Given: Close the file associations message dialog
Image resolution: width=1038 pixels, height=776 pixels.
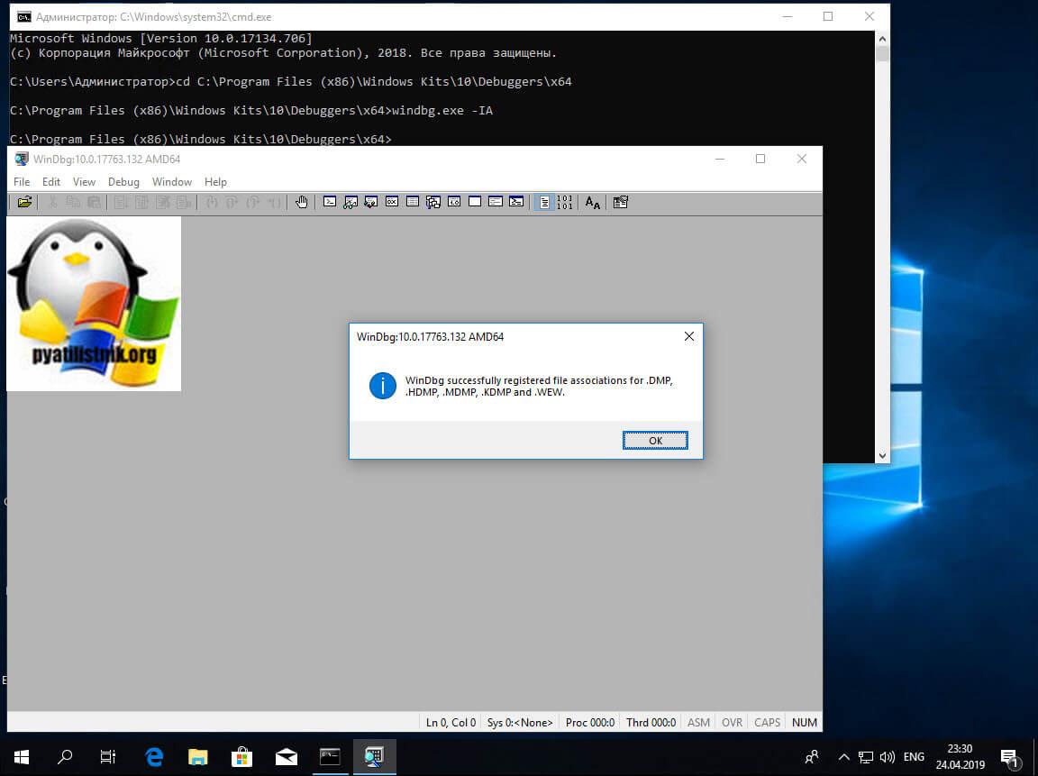Looking at the screenshot, I should 689,336.
